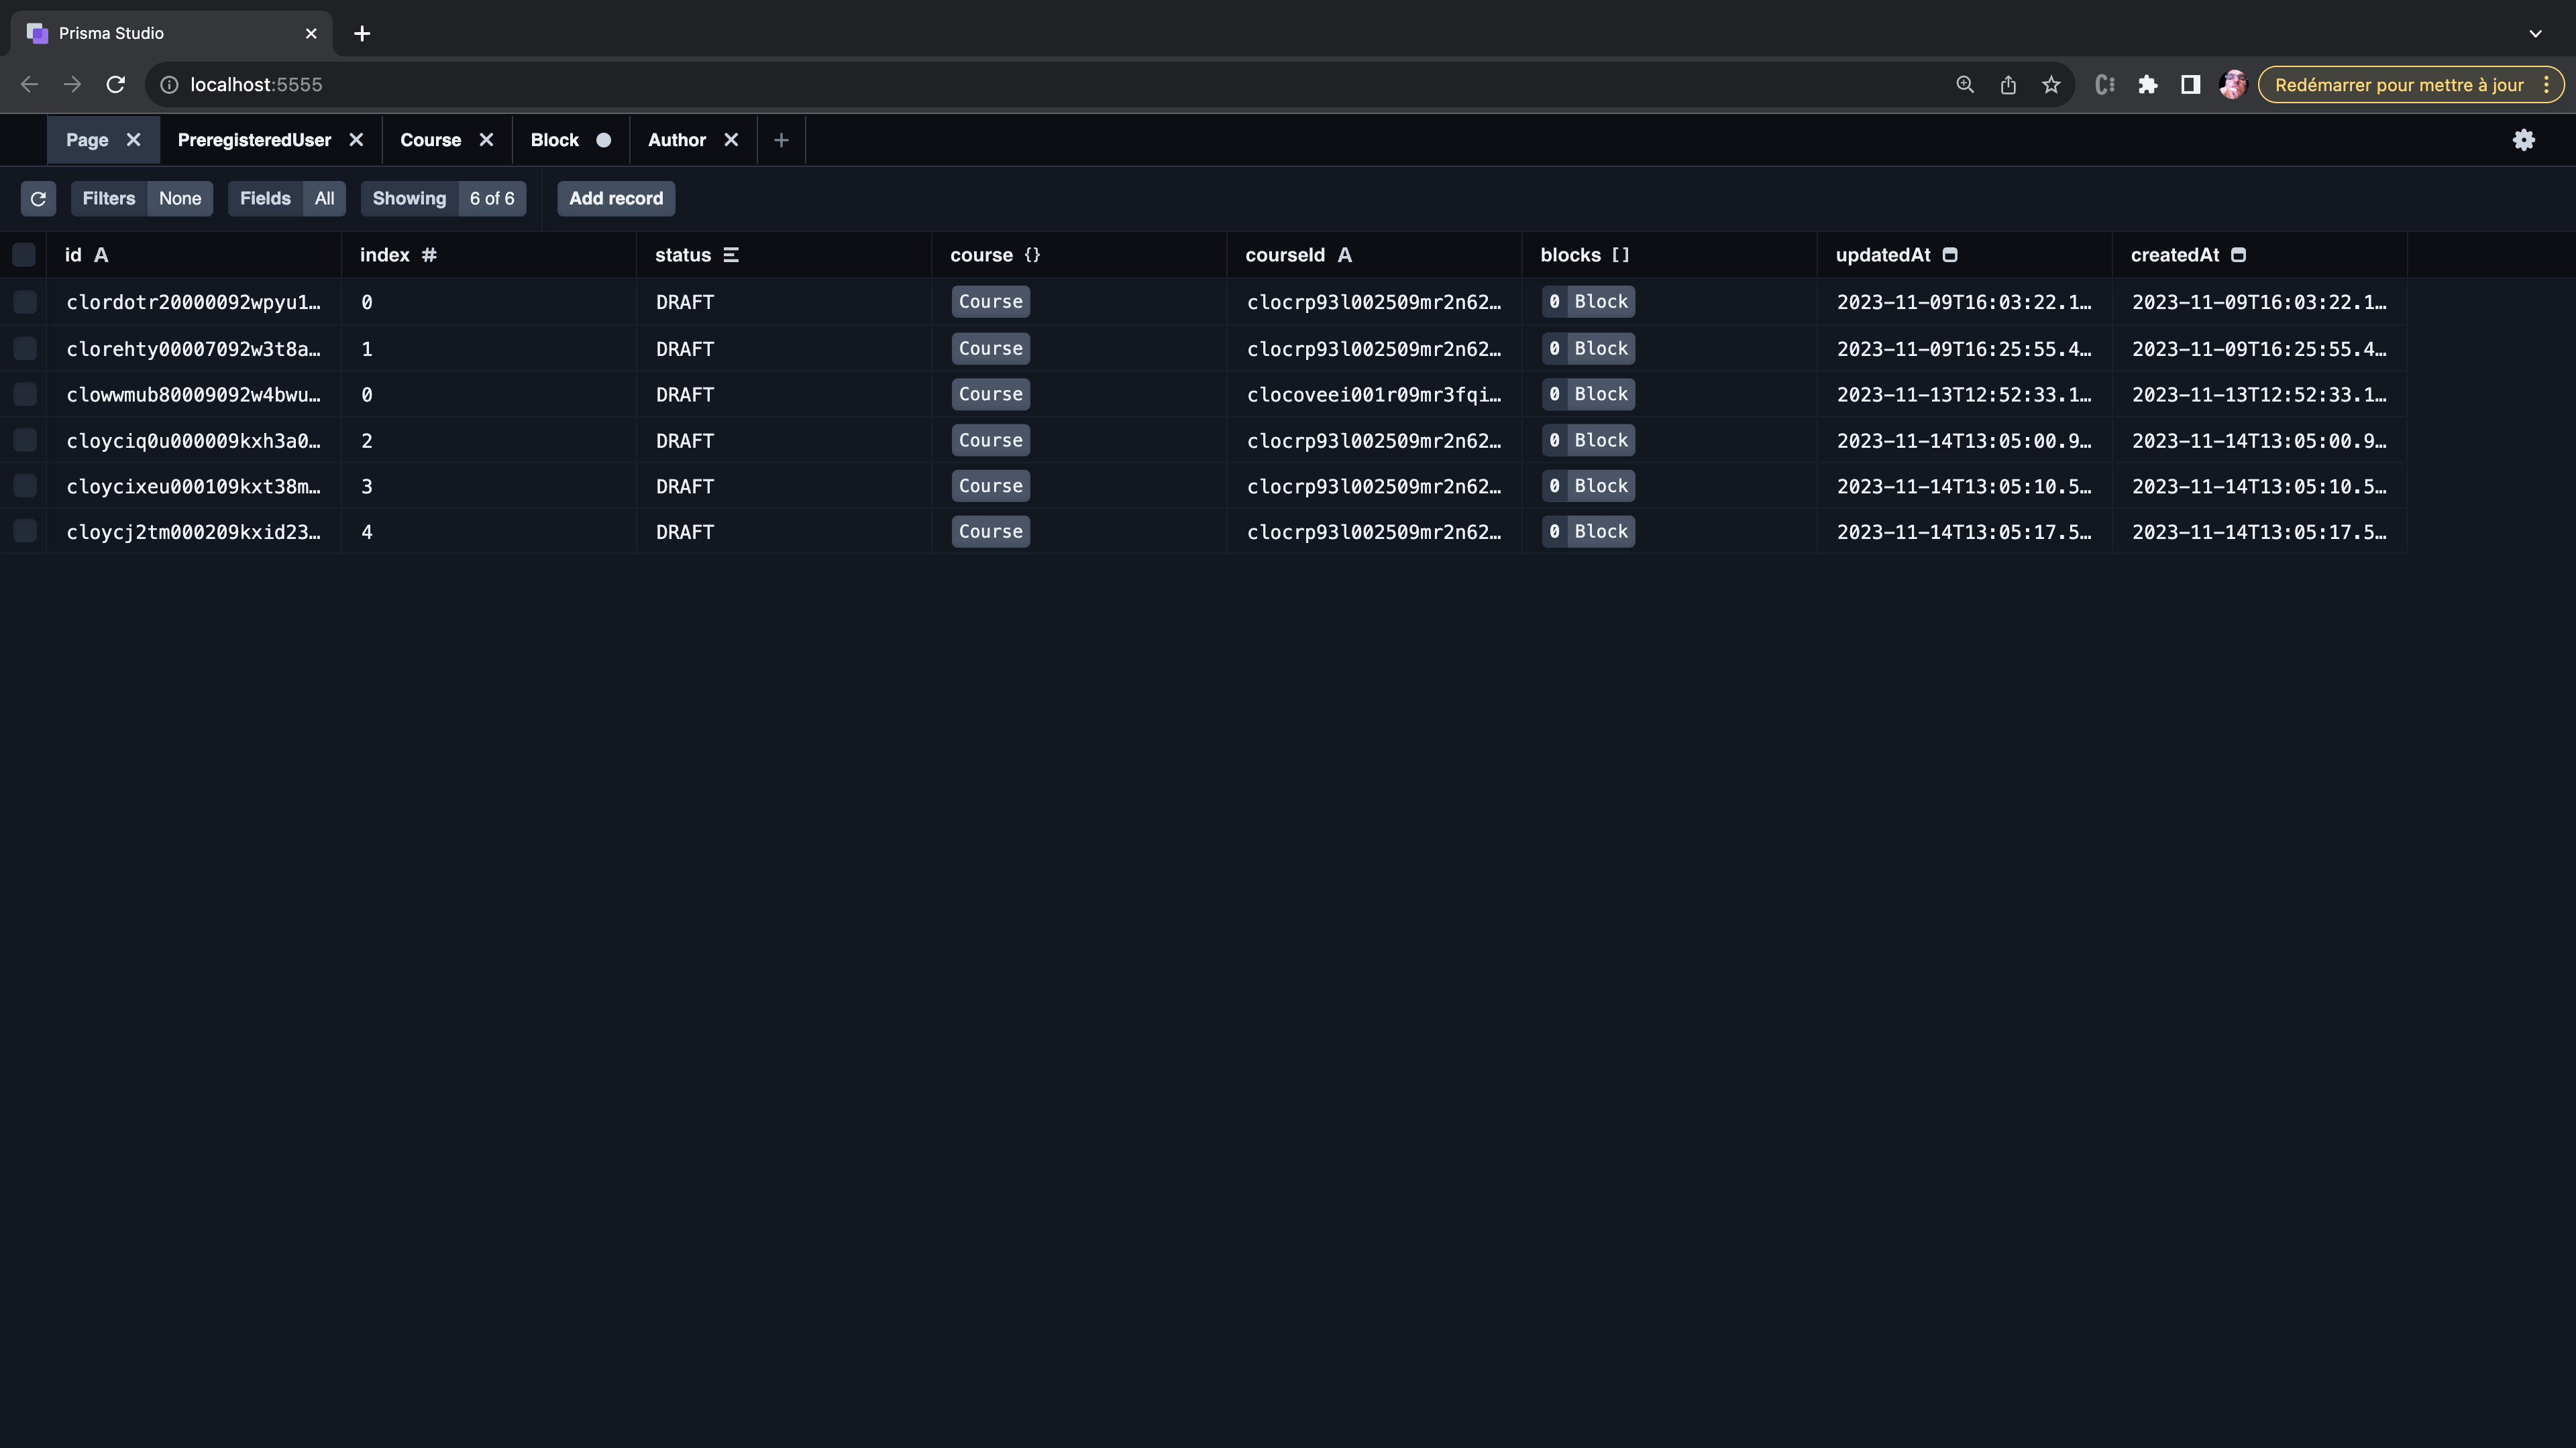Toggle the select-all rows checkbox
This screenshot has height=1448, width=2576.
pyautogui.click(x=24, y=255)
